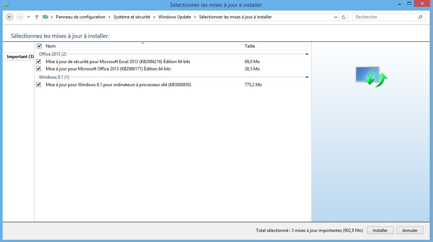Click the 'Total sélectionné' summary text

[x=309, y=230]
